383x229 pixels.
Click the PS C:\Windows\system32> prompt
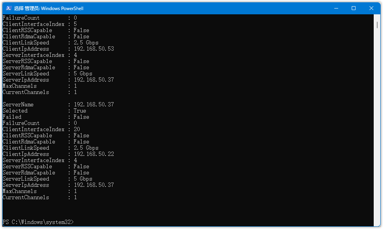pos(38,222)
